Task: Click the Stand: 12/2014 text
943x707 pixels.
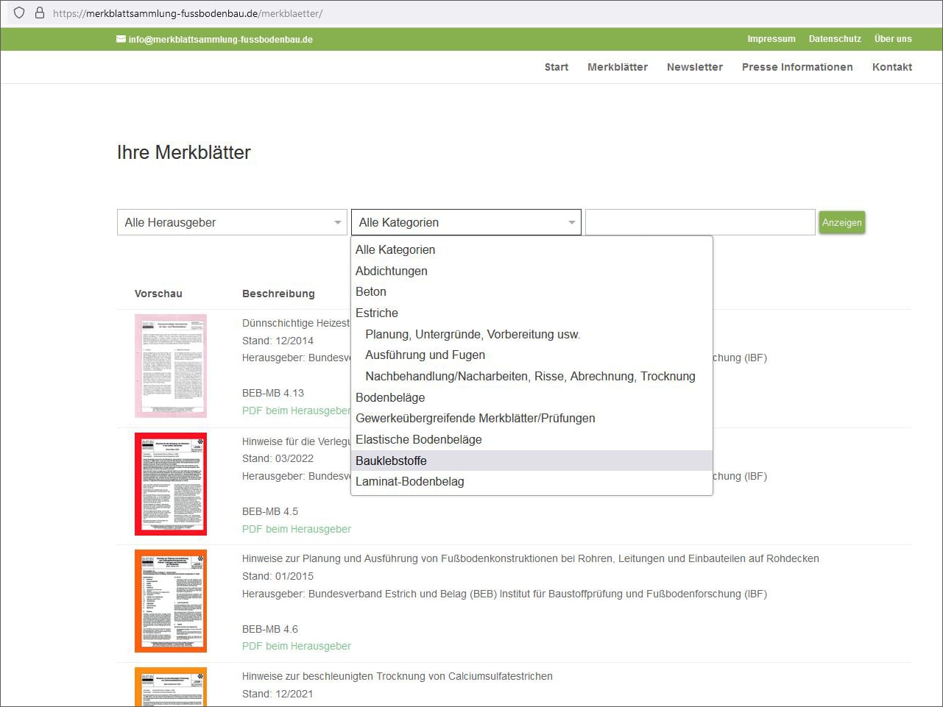Action: click(x=278, y=341)
